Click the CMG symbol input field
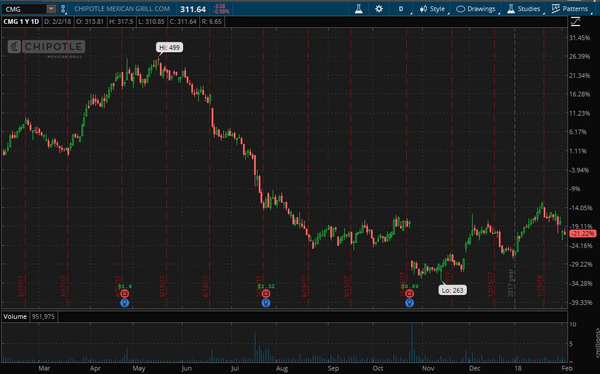Screen dimensions: 600x374 (x=24, y=9)
